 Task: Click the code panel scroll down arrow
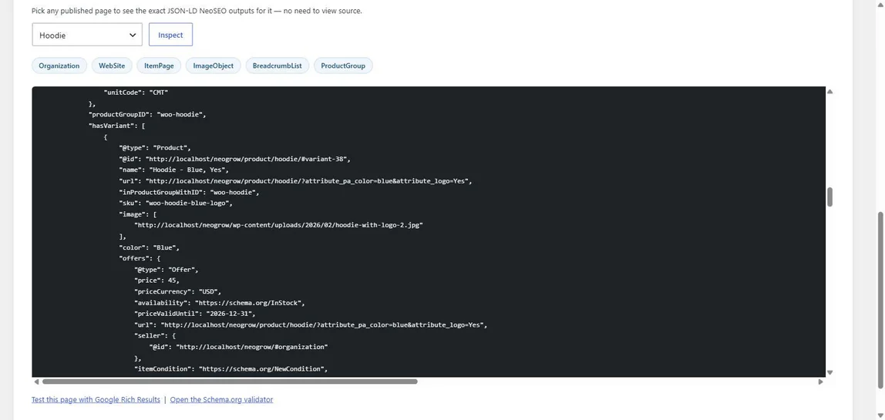(x=829, y=372)
